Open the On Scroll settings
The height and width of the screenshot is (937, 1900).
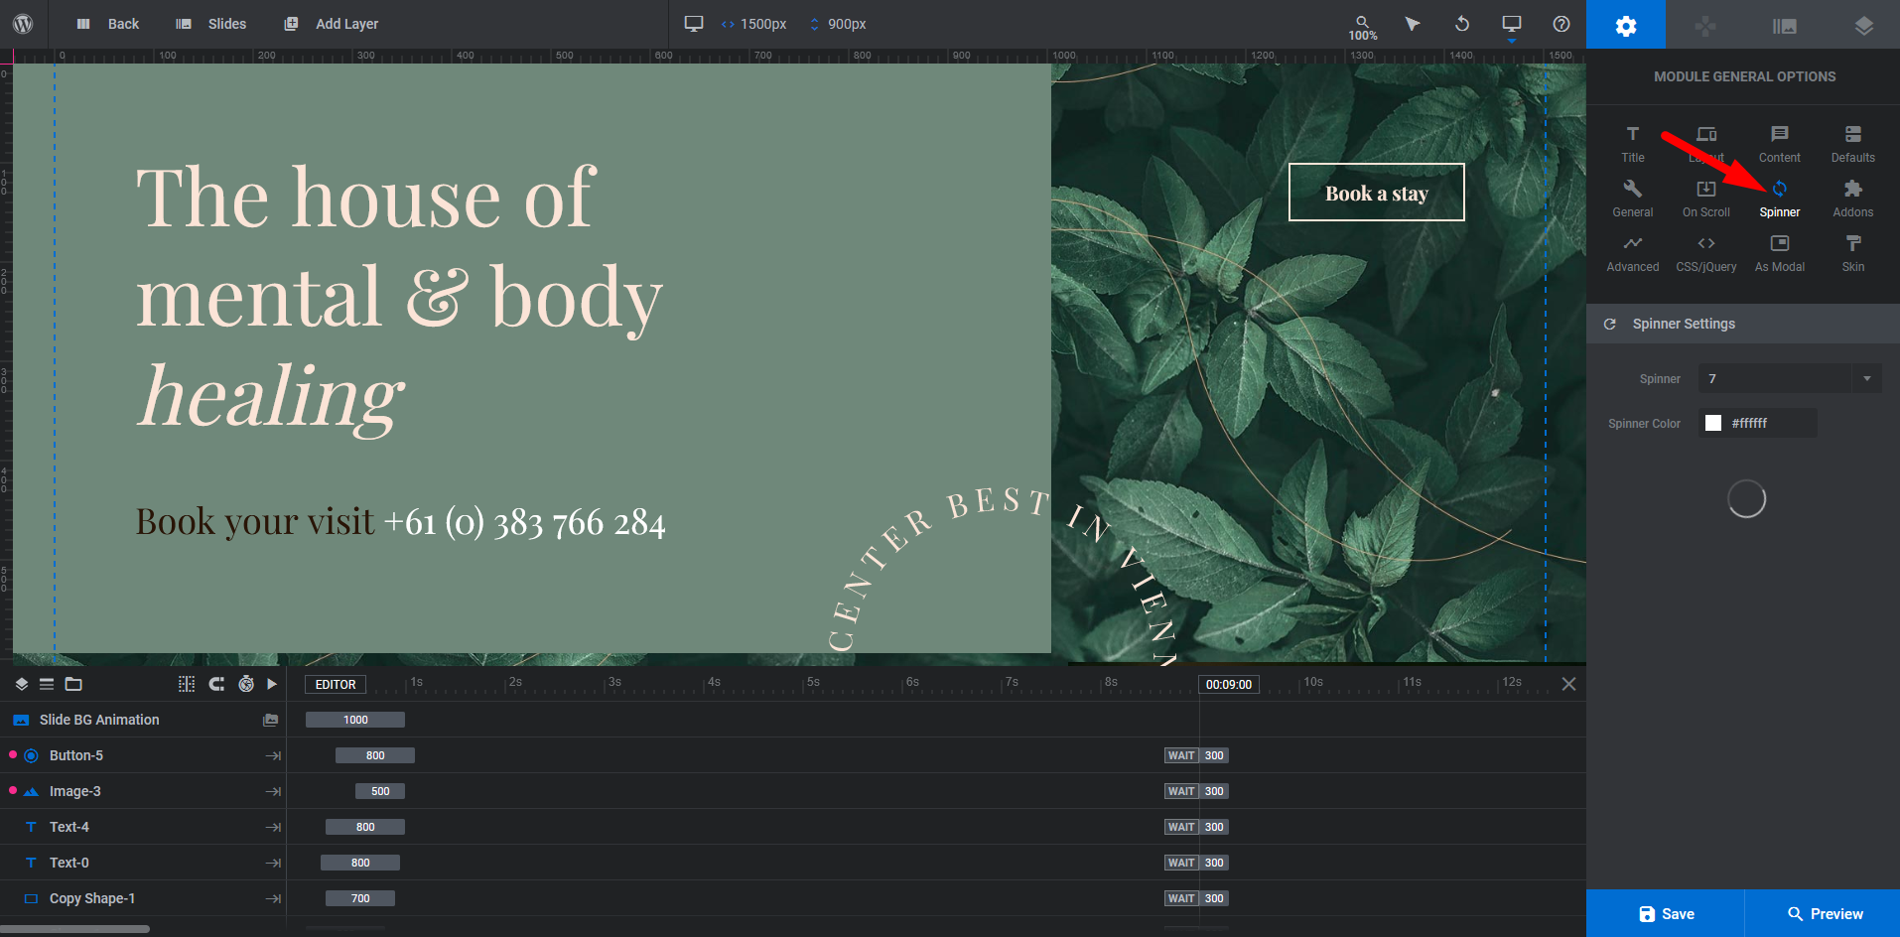coord(1706,199)
